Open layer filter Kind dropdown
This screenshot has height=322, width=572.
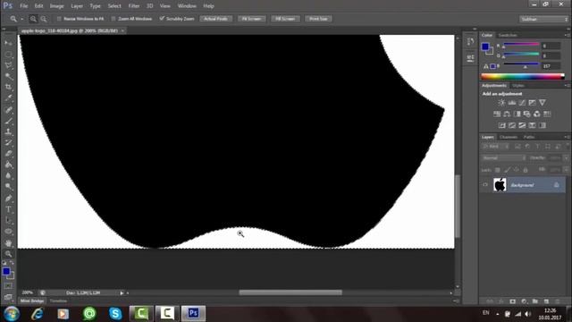pyautogui.click(x=496, y=147)
